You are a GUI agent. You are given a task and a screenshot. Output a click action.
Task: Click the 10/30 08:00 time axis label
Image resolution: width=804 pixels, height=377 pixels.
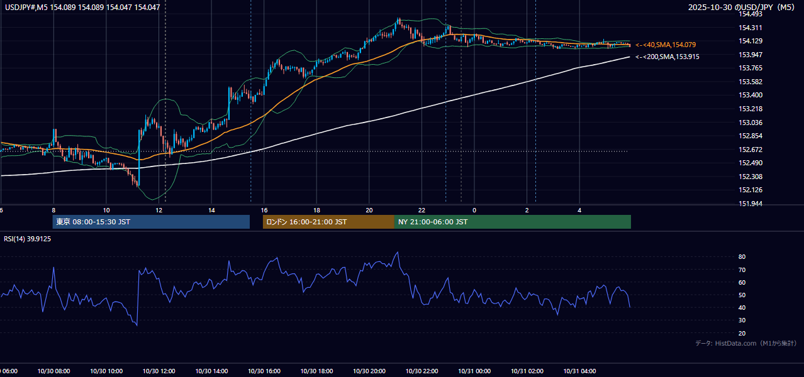pos(53,371)
